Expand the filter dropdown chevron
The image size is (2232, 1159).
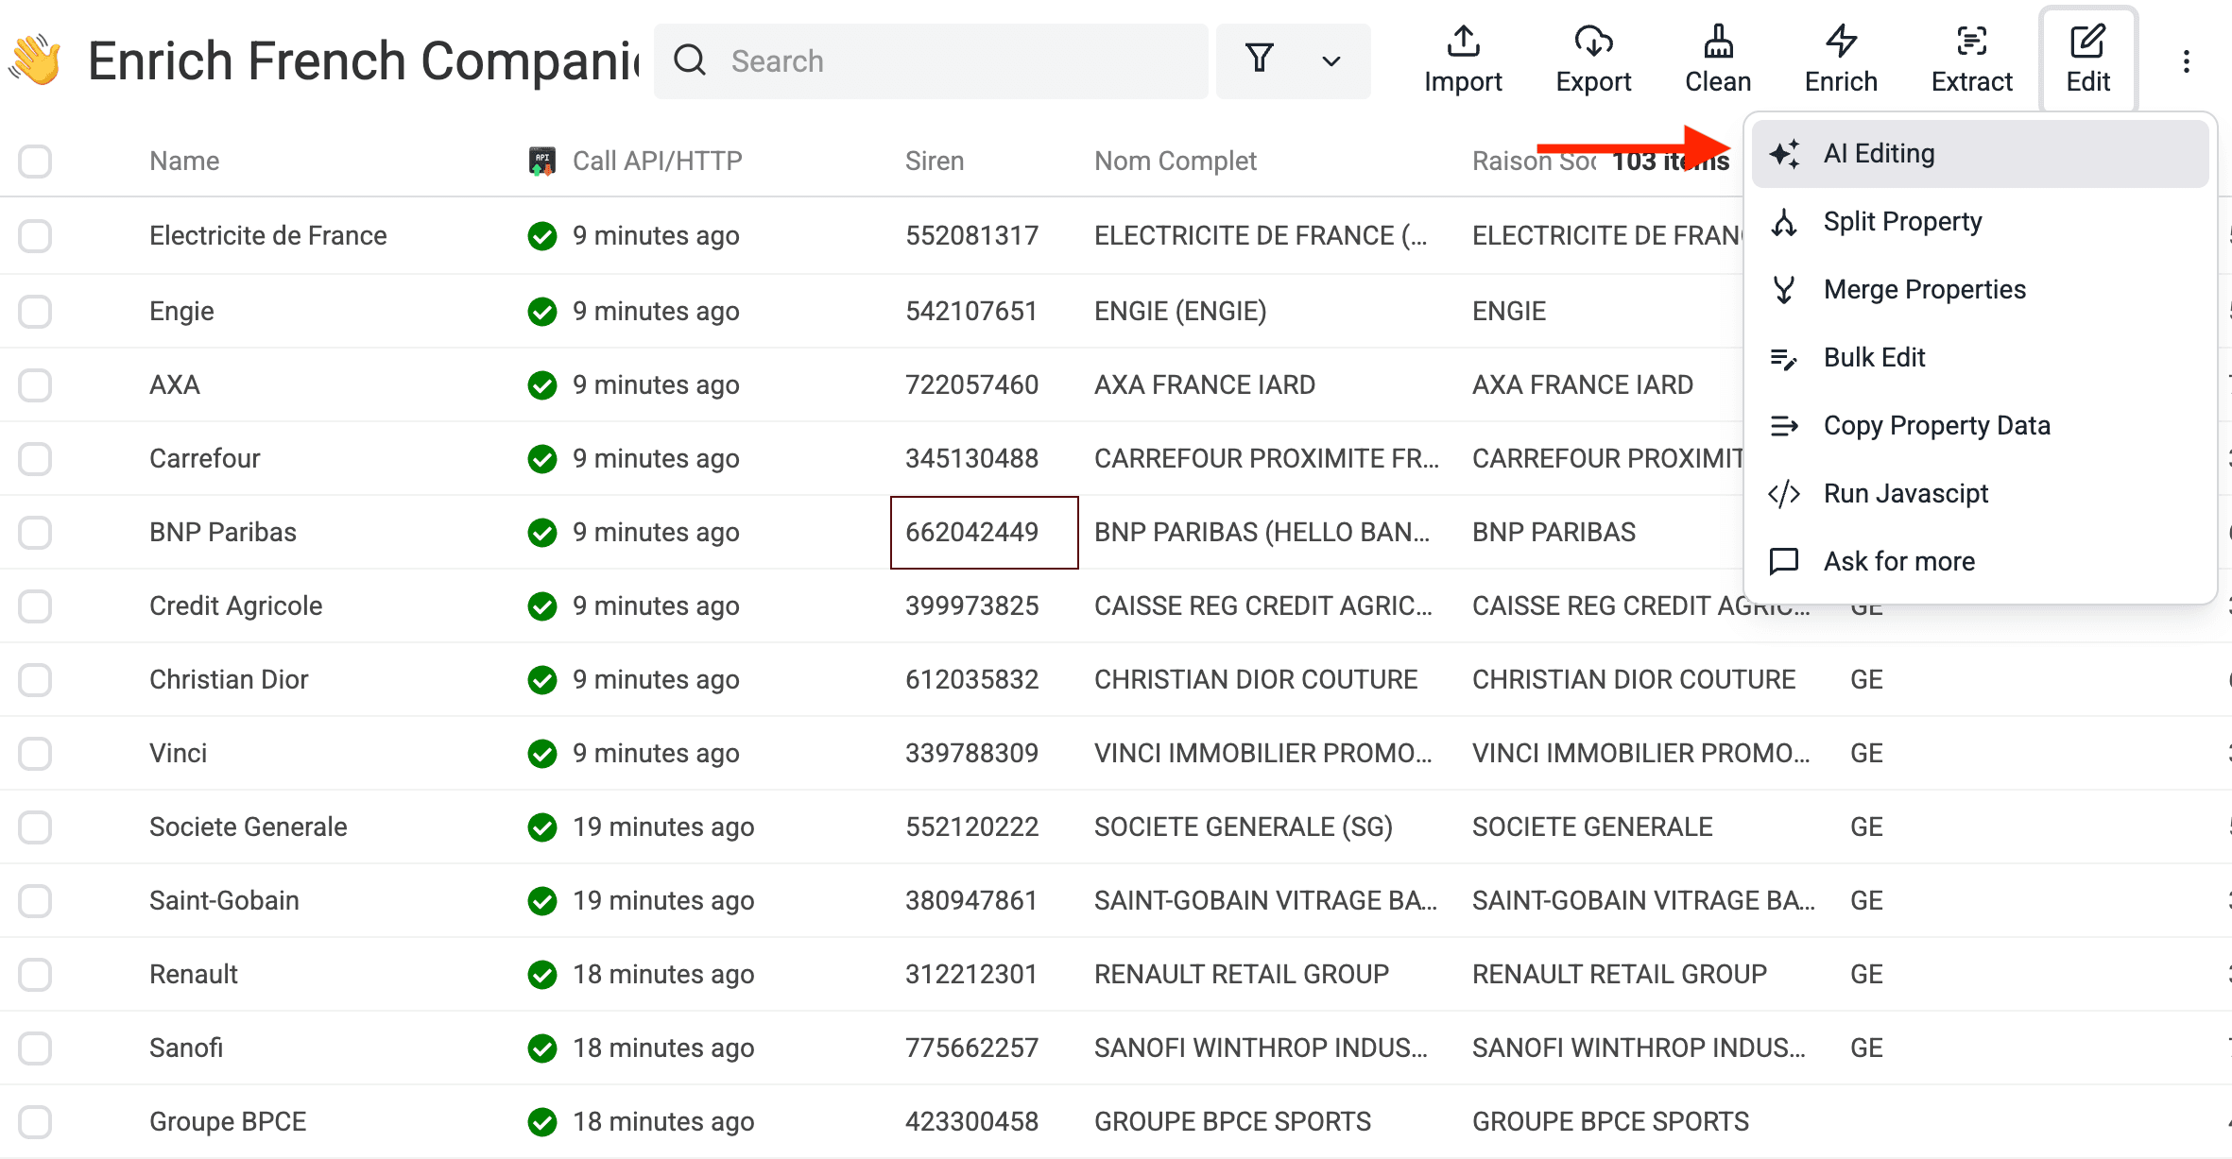pos(1331,61)
